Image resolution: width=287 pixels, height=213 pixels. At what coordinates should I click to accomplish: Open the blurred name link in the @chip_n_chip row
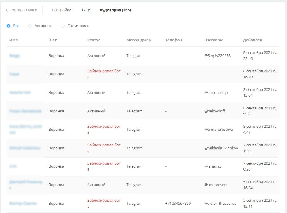[20, 93]
